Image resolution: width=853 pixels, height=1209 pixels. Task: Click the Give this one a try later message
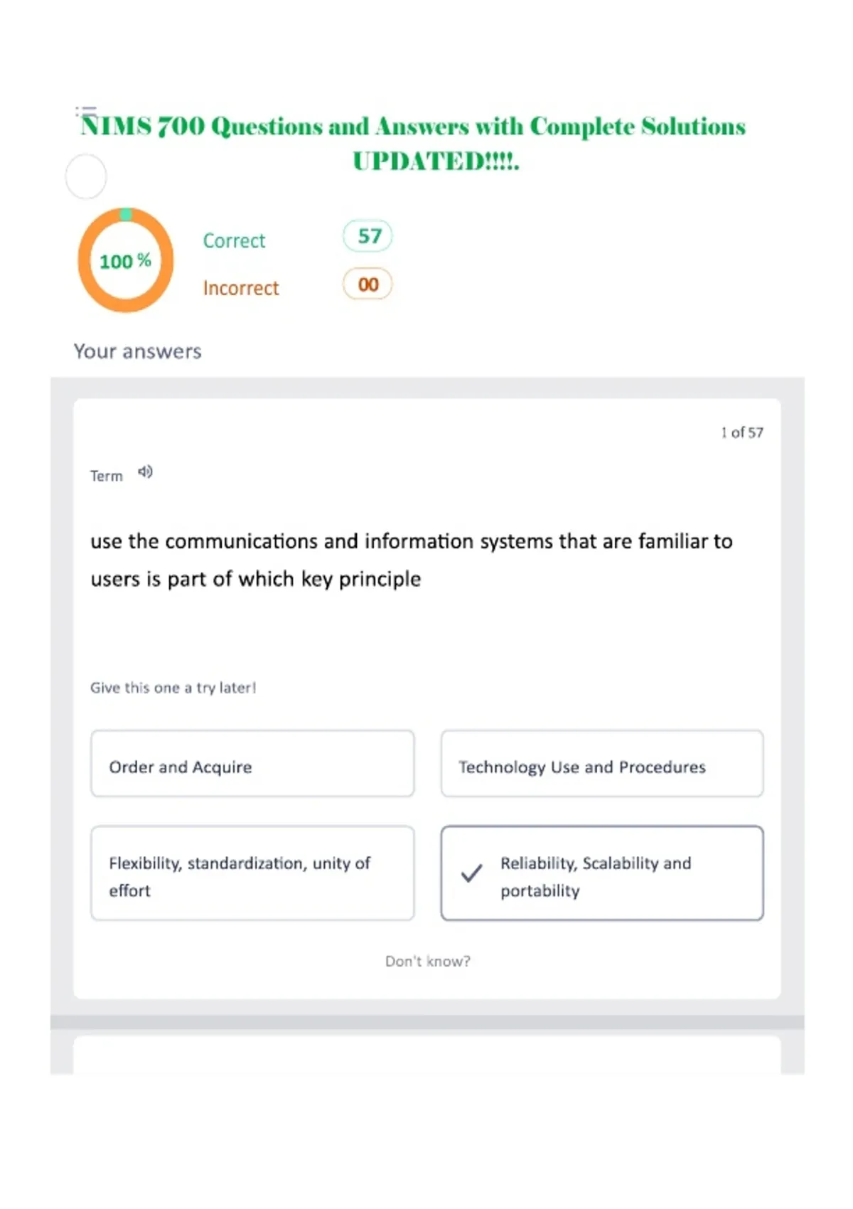(x=173, y=688)
